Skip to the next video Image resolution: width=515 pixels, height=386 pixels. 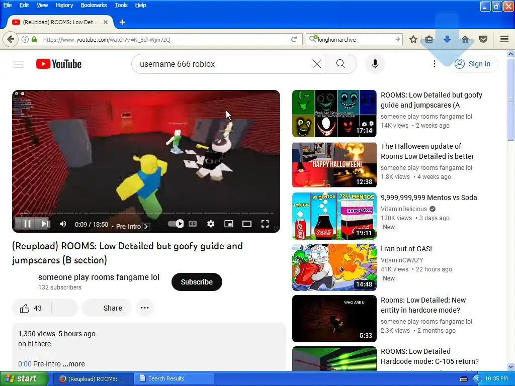(x=45, y=224)
